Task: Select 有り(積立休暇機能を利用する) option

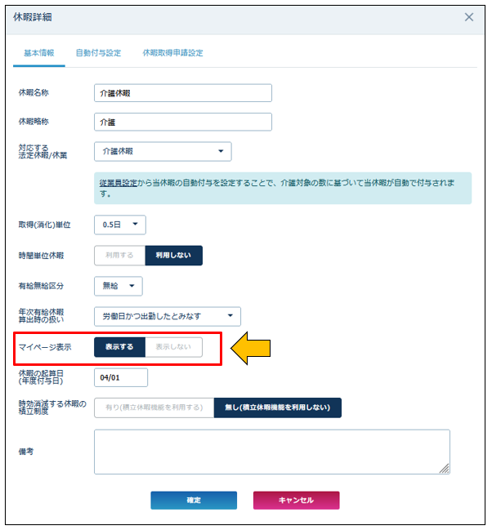Action: (x=154, y=408)
